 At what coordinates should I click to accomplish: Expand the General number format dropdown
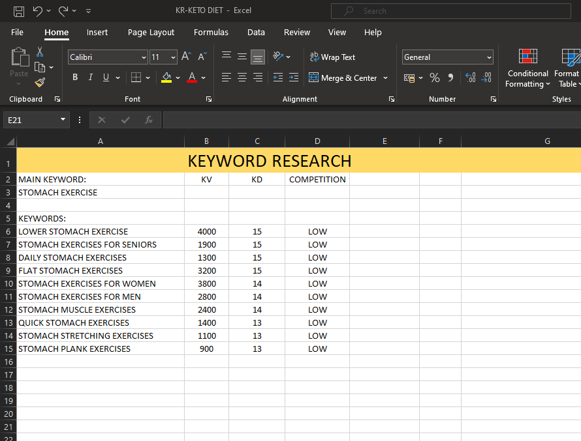pyautogui.click(x=489, y=57)
